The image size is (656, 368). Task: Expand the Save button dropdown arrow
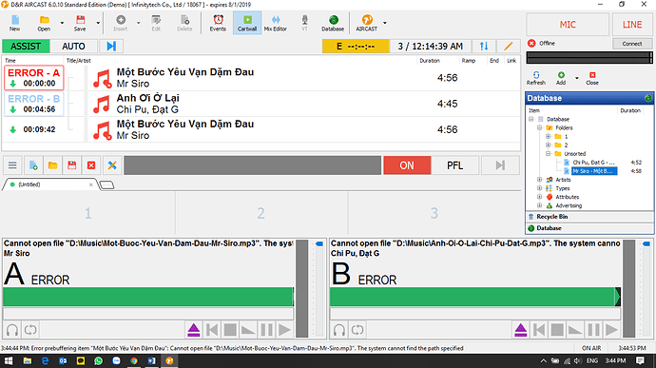pos(98,23)
